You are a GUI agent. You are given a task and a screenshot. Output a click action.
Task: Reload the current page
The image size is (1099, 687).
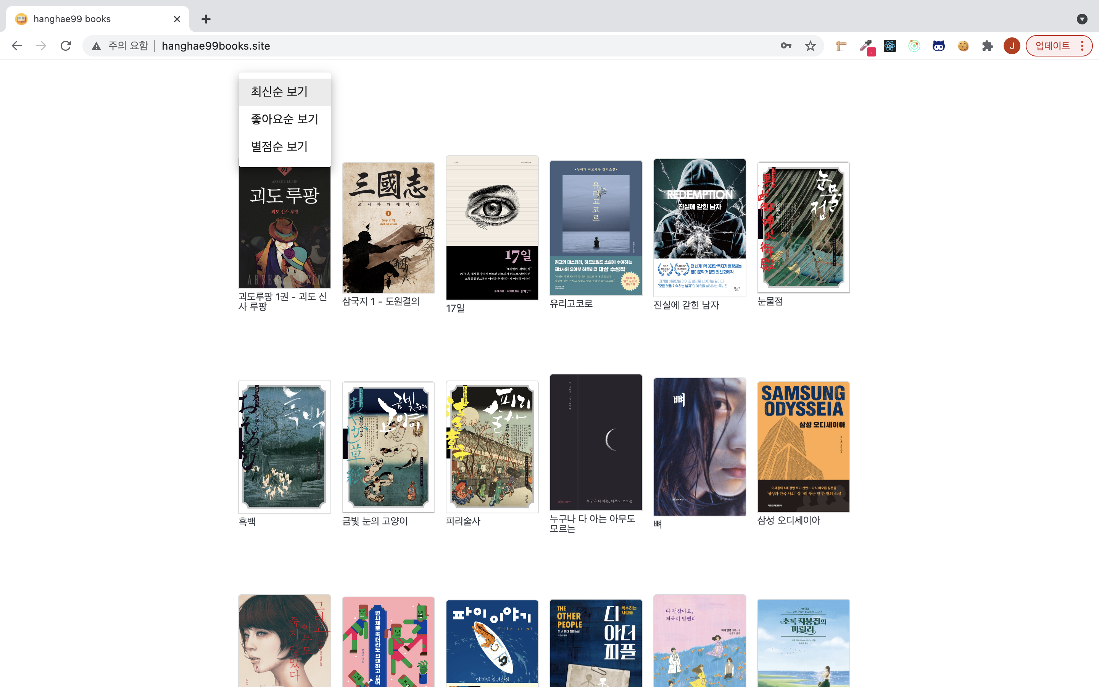click(x=66, y=46)
